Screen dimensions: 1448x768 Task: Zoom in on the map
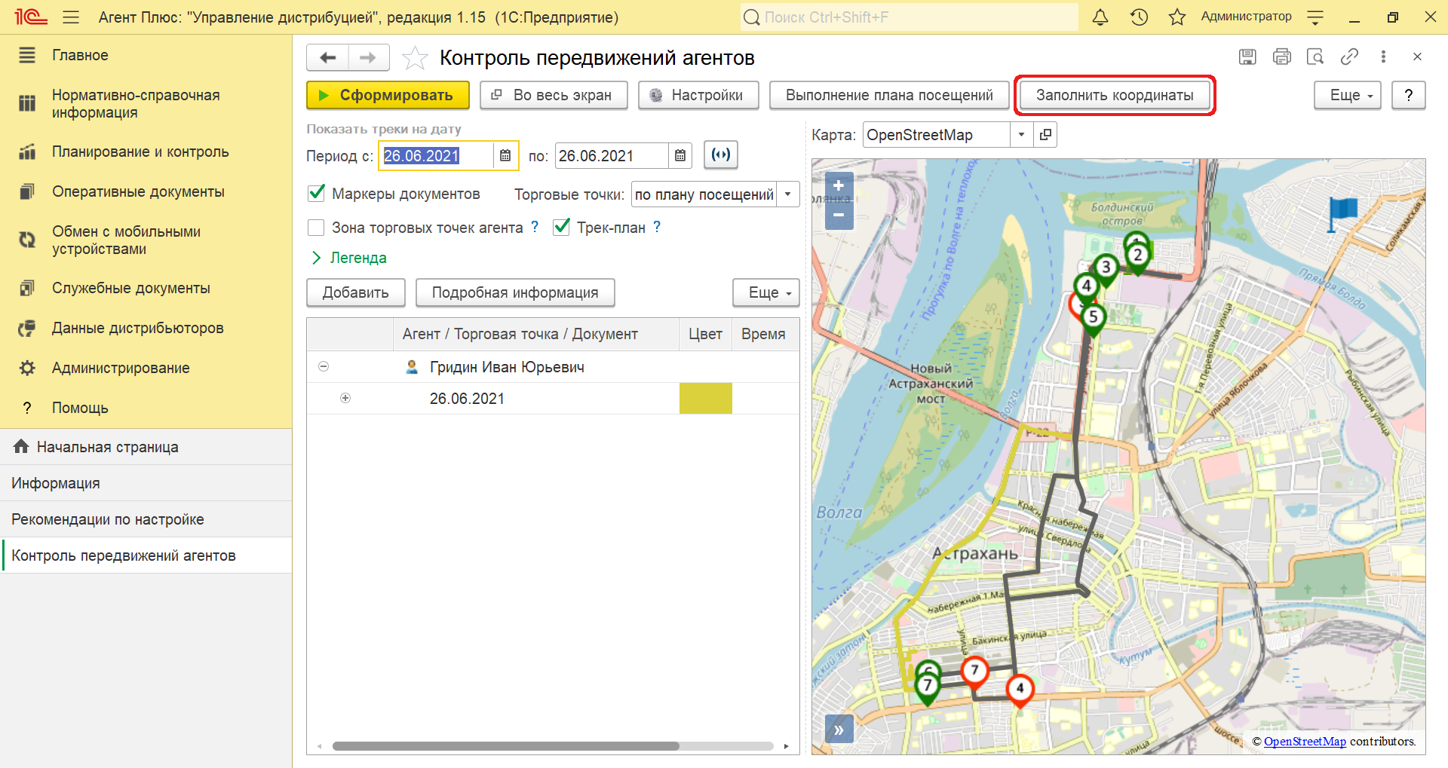[x=839, y=185]
